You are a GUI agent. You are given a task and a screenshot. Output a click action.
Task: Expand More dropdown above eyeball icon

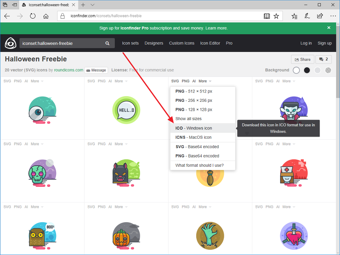37,81
